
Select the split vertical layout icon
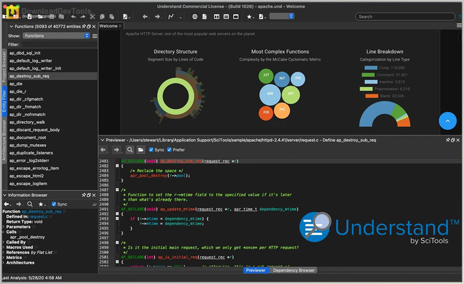tap(217, 17)
